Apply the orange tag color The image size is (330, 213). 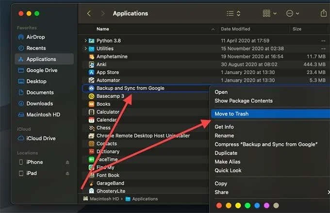(229, 205)
